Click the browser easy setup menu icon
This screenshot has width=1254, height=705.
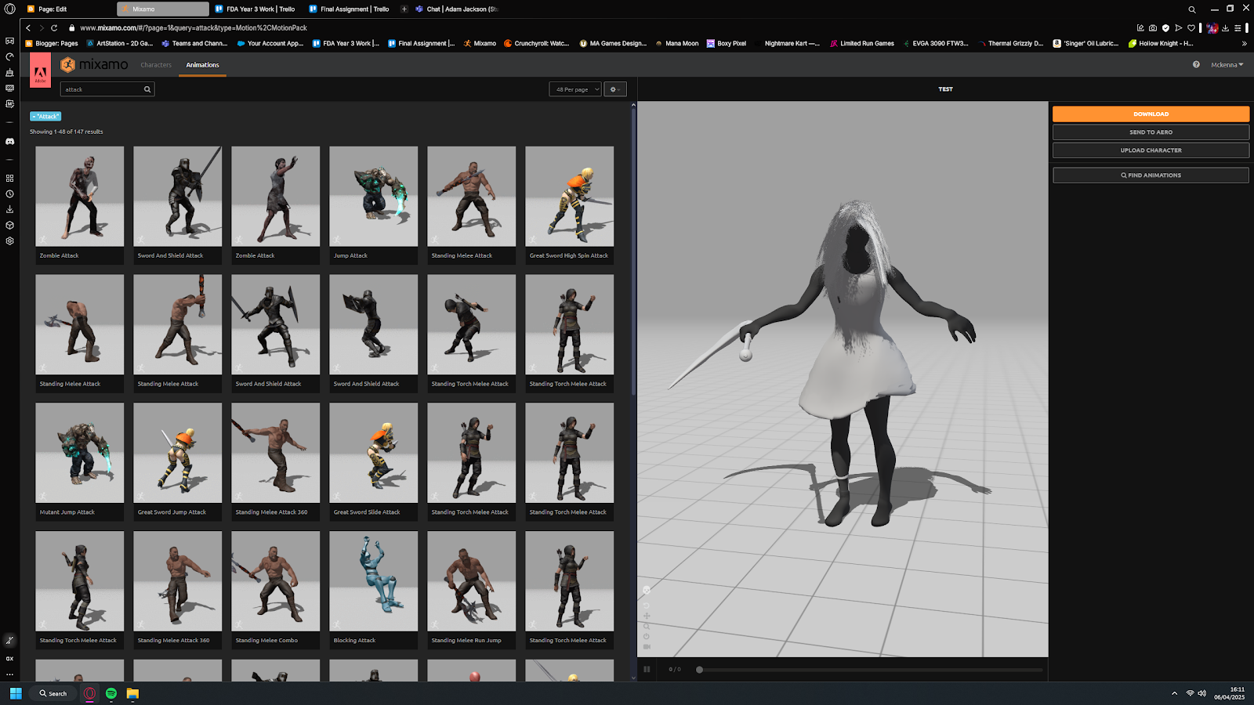(1238, 27)
